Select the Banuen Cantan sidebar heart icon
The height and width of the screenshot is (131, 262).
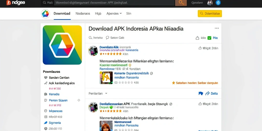46,78
